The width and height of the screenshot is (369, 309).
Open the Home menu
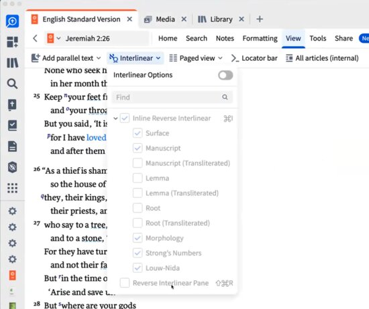coord(168,38)
